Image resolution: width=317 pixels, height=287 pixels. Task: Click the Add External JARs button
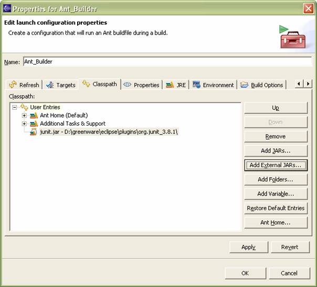[276, 165]
